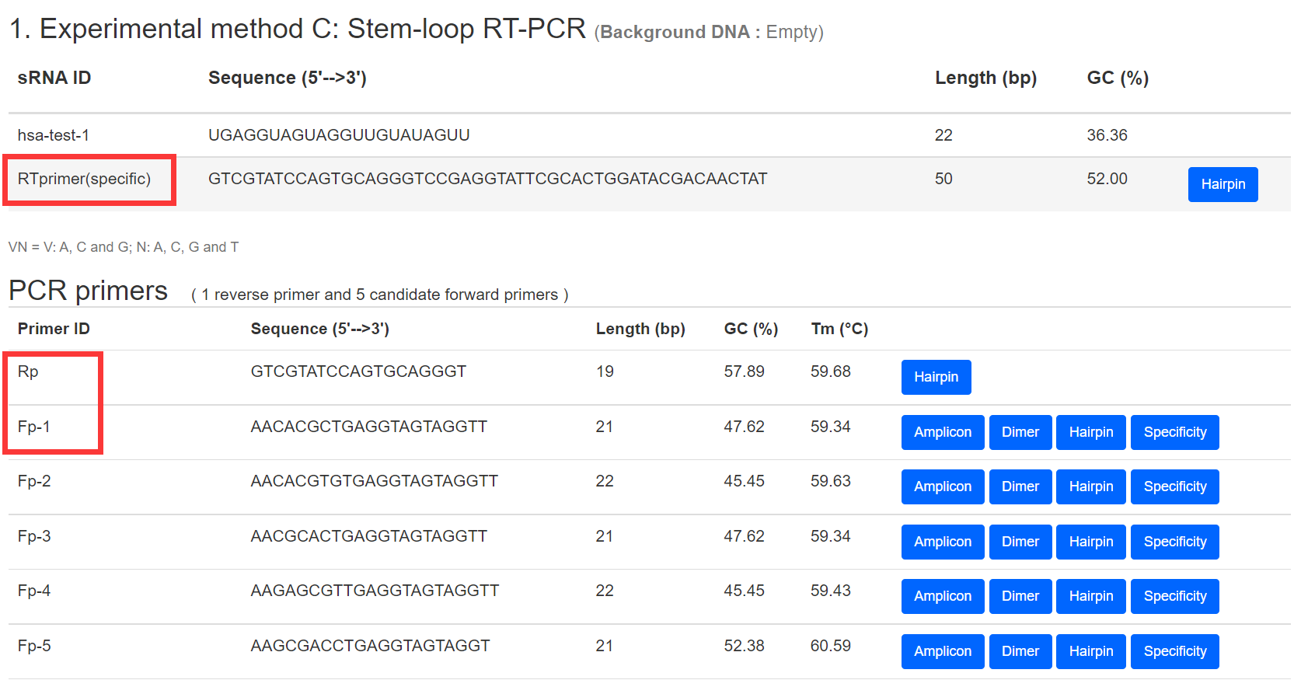This screenshot has width=1294, height=680.
Task: Check Specificity for primer Fp-3
Action: [x=1175, y=542]
